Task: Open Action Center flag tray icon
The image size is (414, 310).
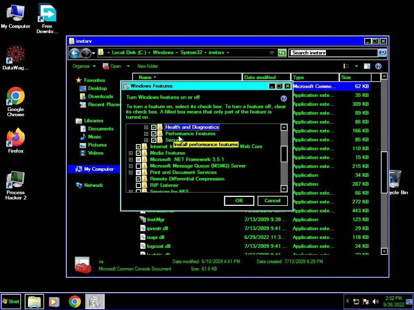Action: point(365,302)
